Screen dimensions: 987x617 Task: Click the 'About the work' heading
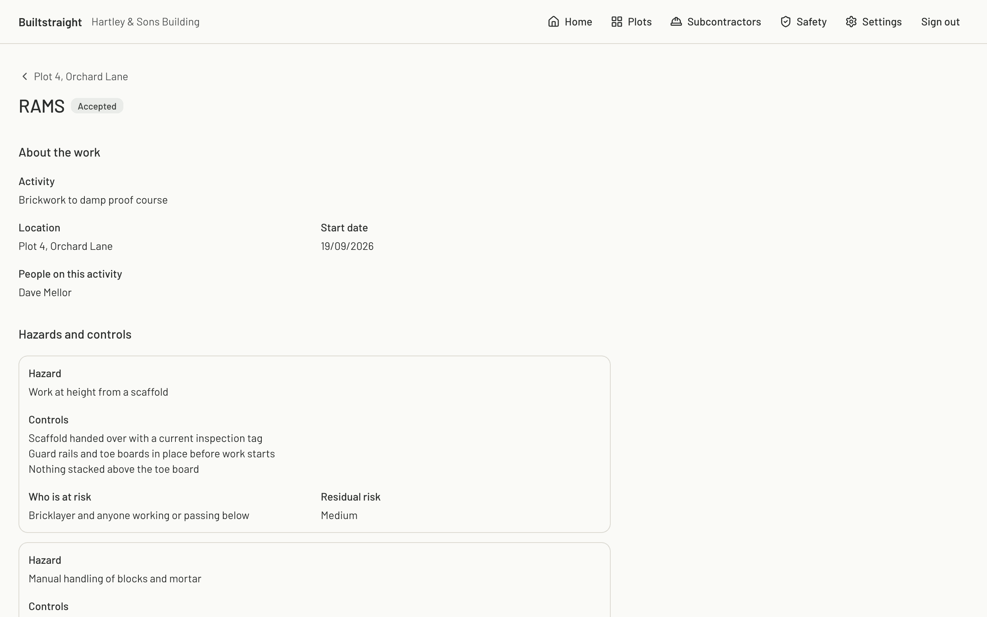click(59, 152)
